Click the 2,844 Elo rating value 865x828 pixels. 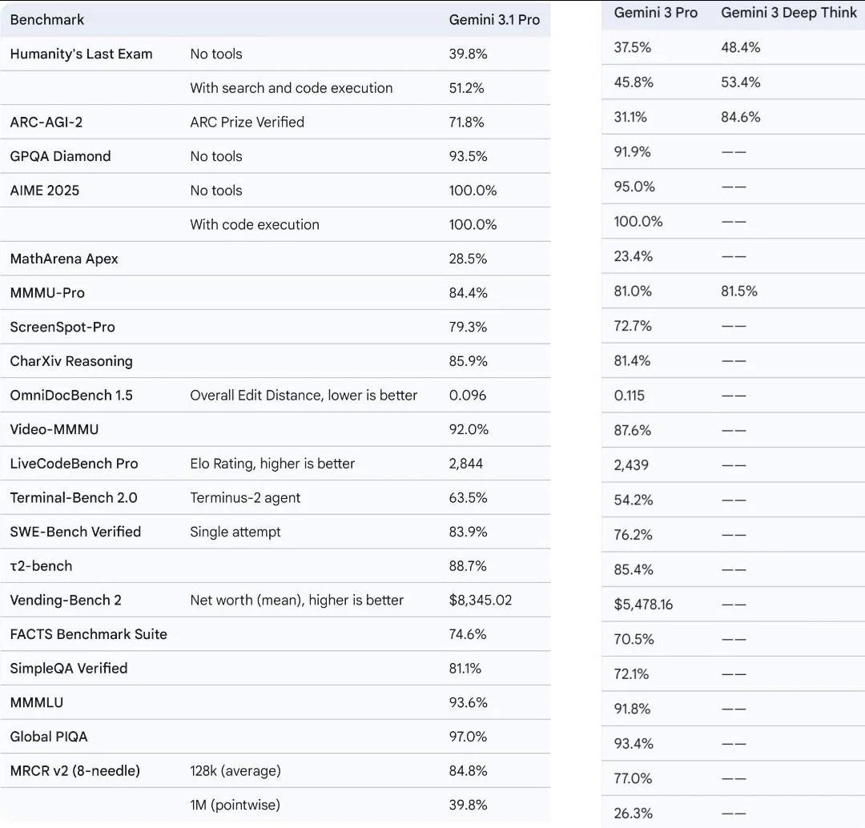point(466,463)
